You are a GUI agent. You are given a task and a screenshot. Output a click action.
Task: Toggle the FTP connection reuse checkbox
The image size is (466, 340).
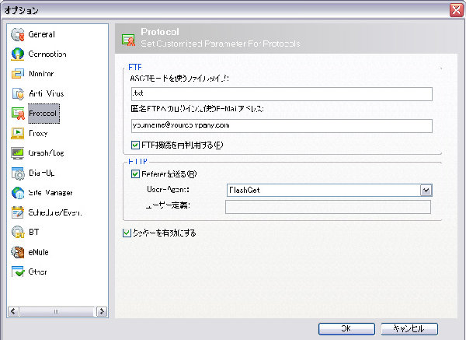tap(137, 145)
